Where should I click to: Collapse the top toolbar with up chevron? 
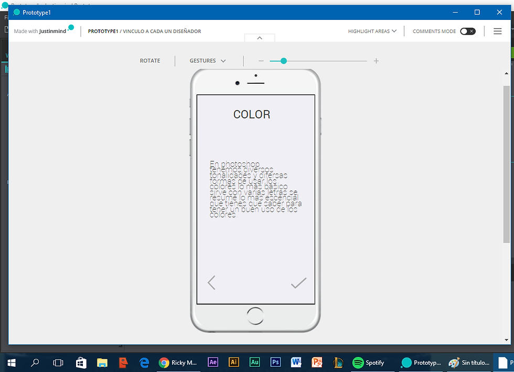(260, 38)
